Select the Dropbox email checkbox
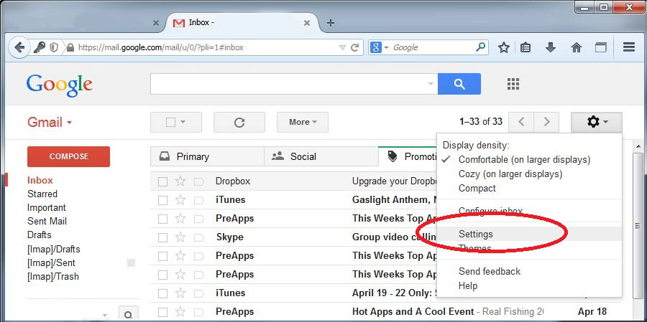This screenshot has width=647, height=322. coord(162,181)
